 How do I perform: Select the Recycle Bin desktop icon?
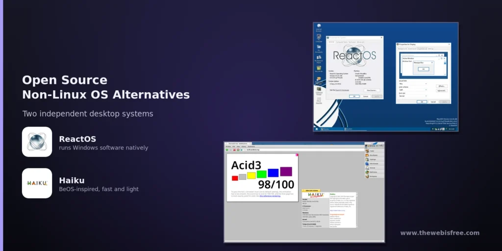tap(319, 69)
